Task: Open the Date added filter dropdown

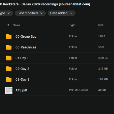Action: (x=62, y=13)
